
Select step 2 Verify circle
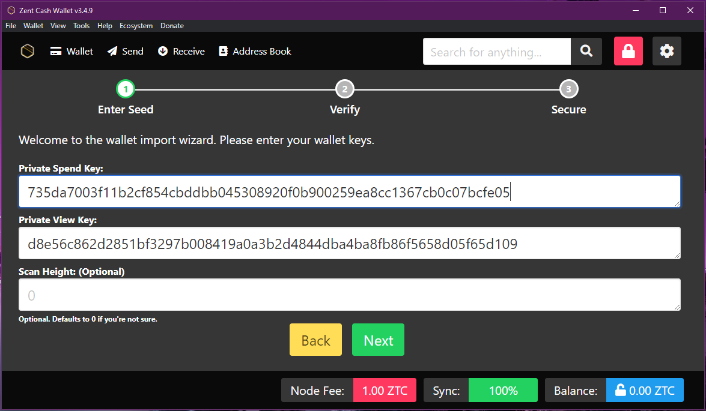345,89
